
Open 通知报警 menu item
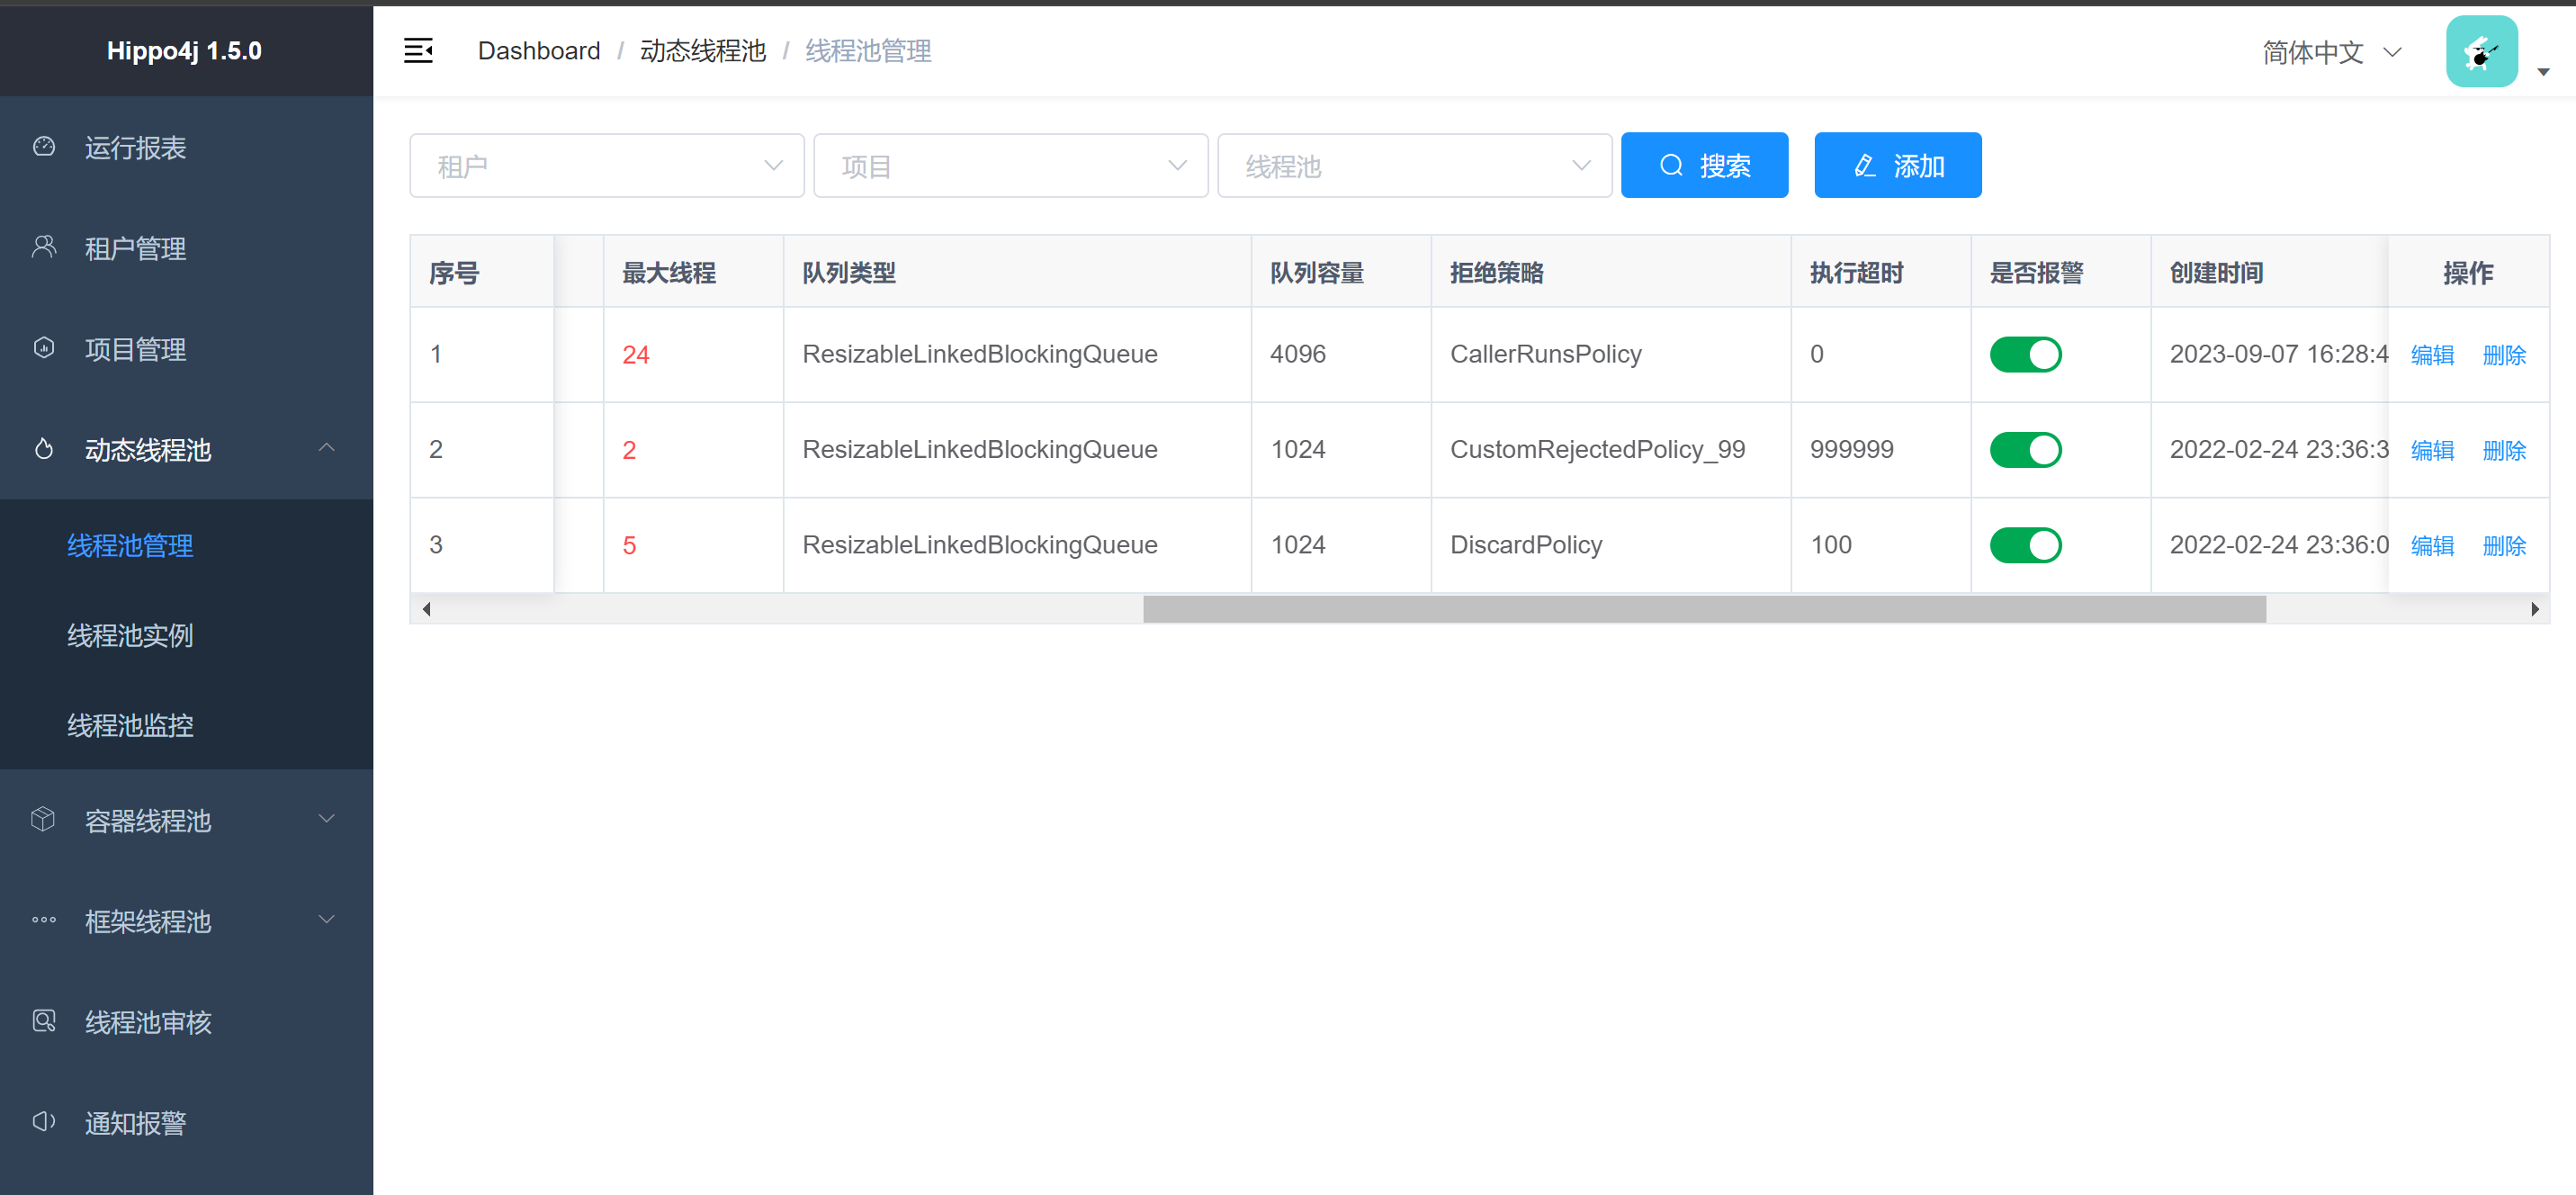[x=186, y=1123]
